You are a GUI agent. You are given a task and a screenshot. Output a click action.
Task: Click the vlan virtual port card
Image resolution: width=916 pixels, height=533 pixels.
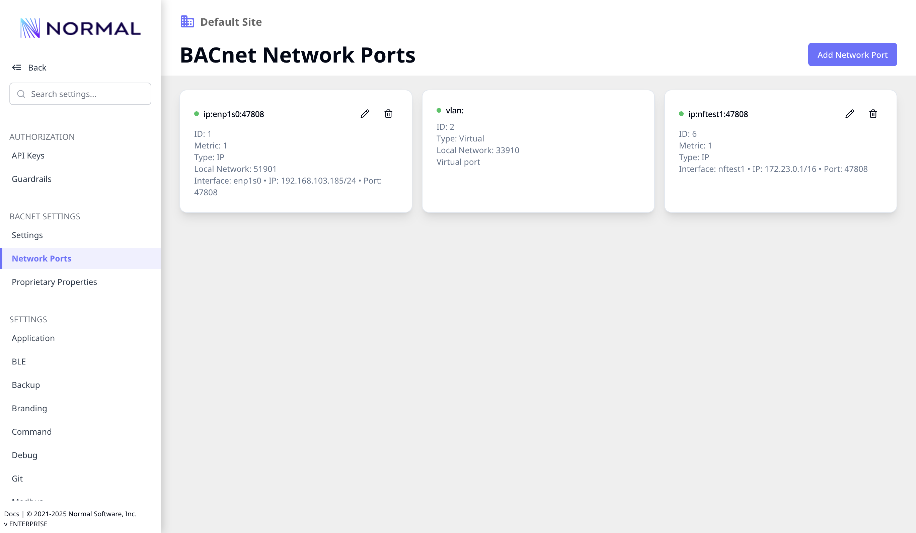(538, 151)
